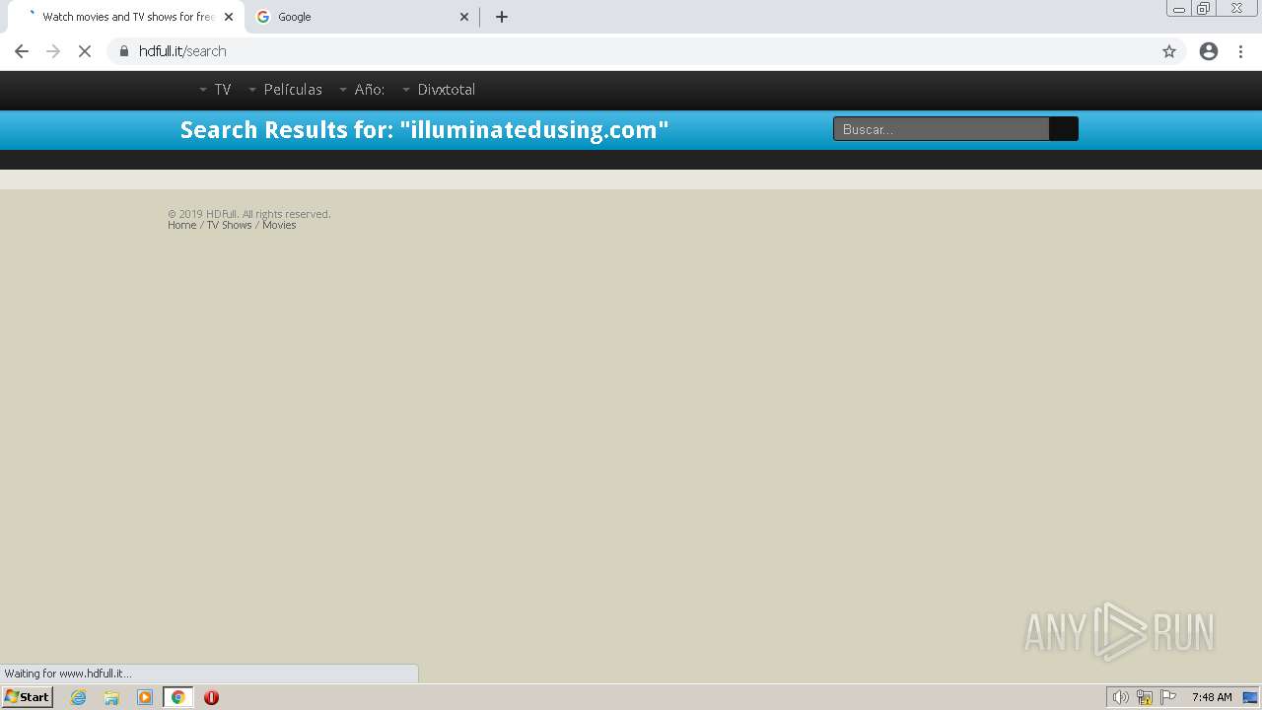Switch to the Google tab
Screen dimensions: 1262x710
click(362, 17)
